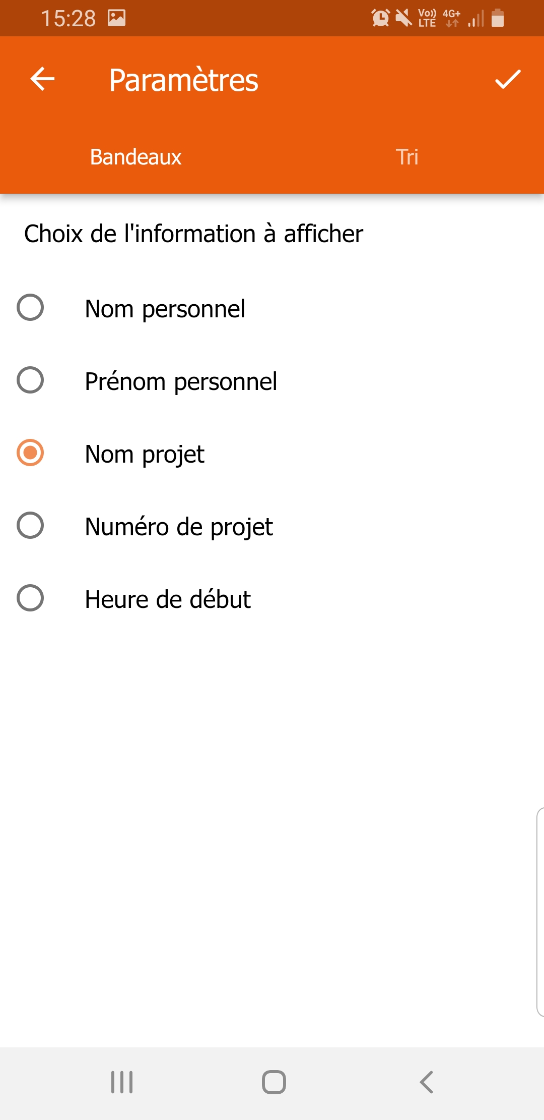Image resolution: width=544 pixels, height=1120 pixels.
Task: Tap the Heure de début label
Action: 168,599
